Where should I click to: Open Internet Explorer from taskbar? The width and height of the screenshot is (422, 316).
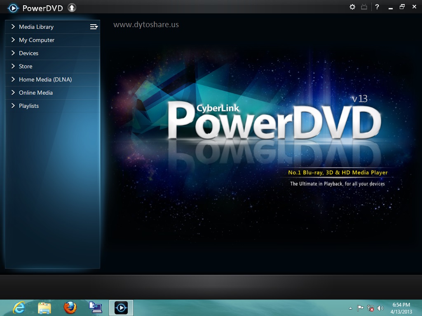19,308
